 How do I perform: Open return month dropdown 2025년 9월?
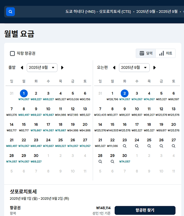tap(134, 67)
